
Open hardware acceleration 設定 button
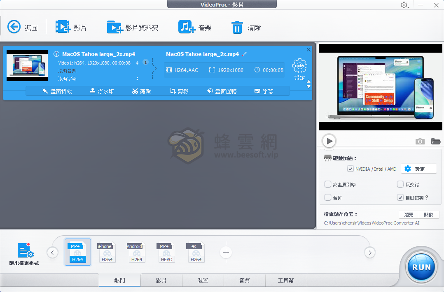click(419, 169)
